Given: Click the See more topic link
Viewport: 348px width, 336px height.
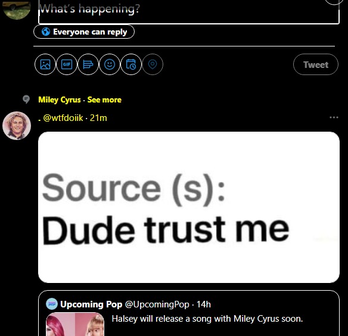Looking at the screenshot, I should (104, 99).
